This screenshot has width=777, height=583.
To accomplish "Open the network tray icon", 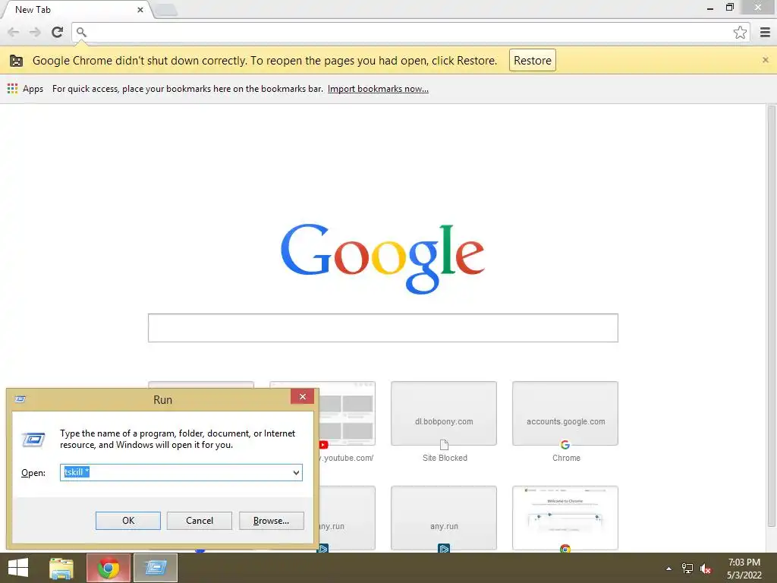I will click(687, 569).
